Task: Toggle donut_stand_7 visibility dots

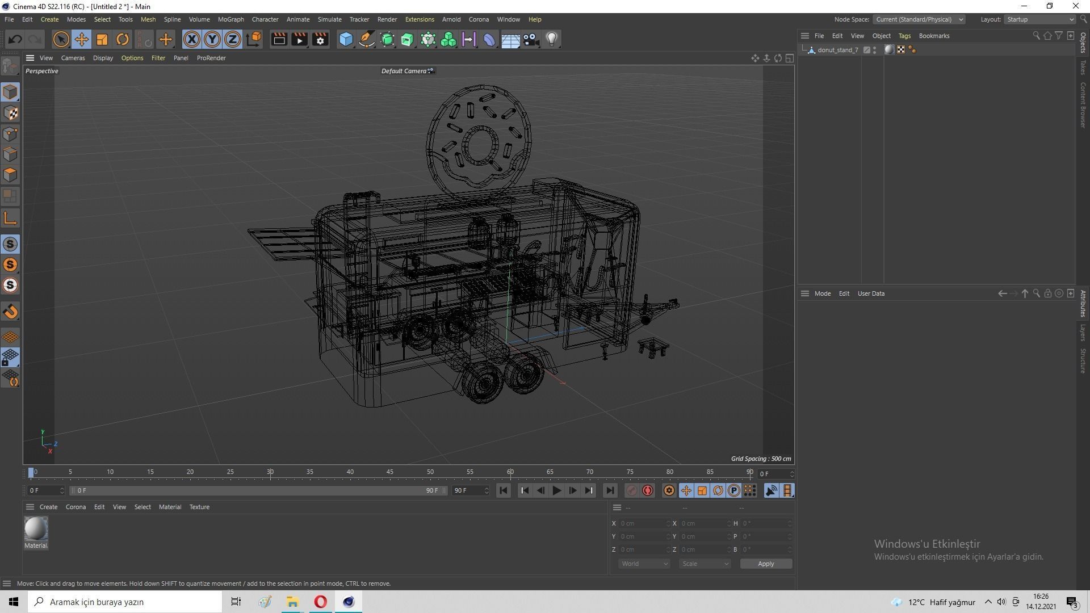Action: pos(874,50)
